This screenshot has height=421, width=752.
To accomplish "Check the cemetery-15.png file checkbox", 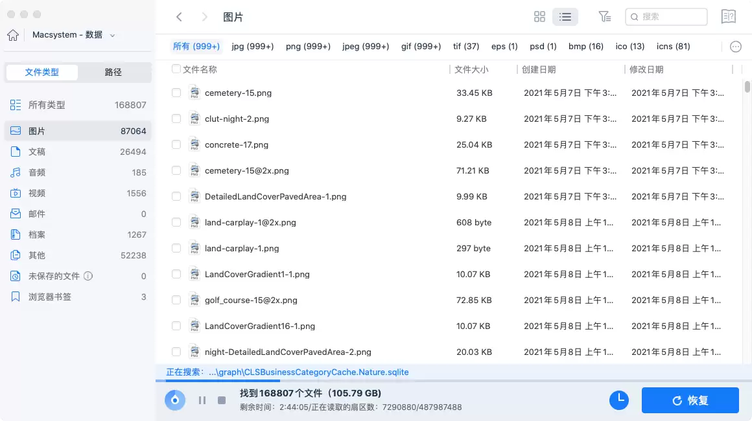I will click(x=176, y=93).
